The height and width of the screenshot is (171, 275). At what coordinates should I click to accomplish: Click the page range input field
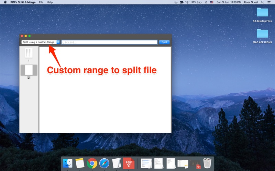109,42
